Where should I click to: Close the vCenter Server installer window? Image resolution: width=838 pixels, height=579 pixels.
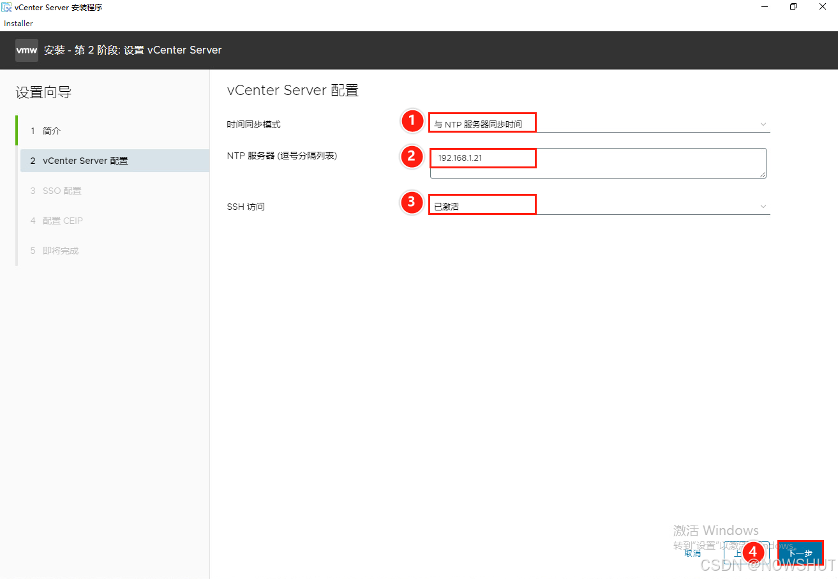[x=823, y=7]
